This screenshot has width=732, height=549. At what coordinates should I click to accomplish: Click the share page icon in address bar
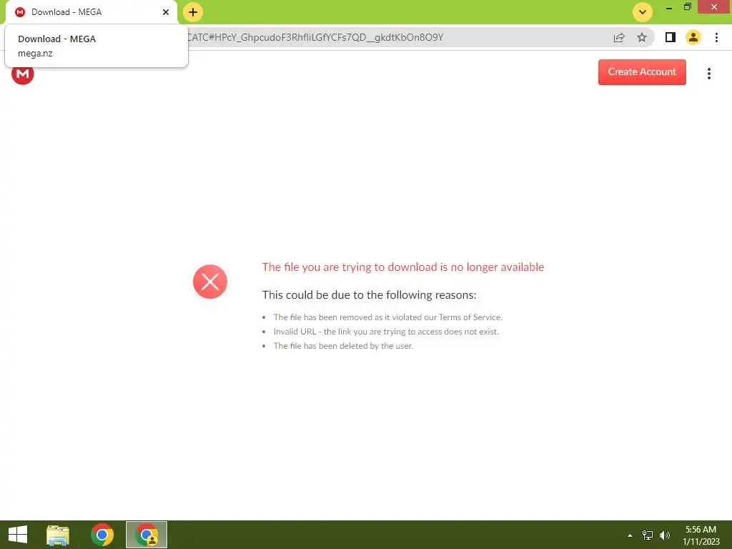[x=619, y=37]
